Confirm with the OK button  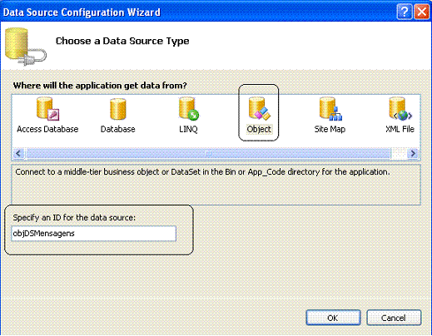point(333,318)
